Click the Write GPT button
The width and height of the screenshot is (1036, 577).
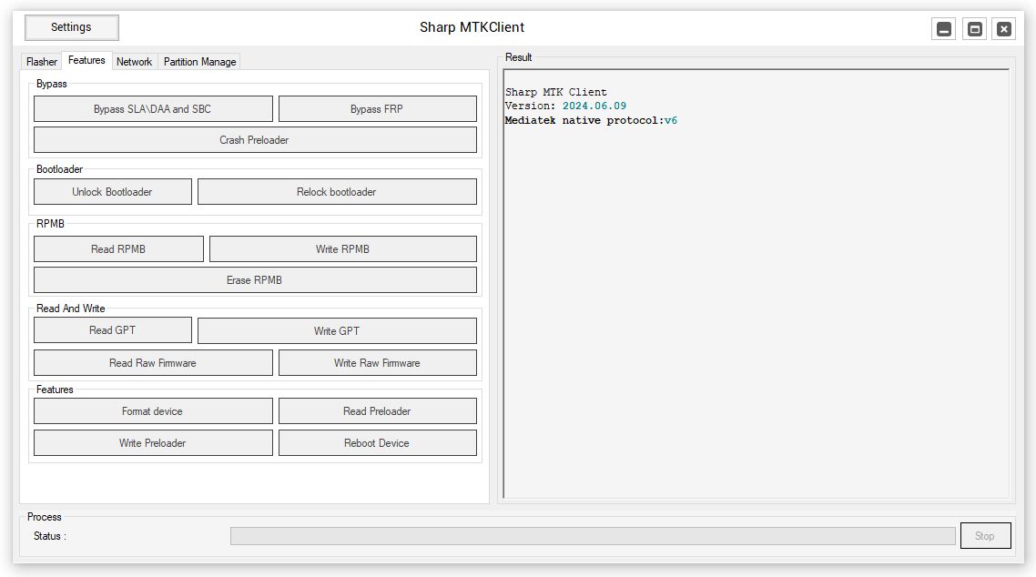[336, 330]
